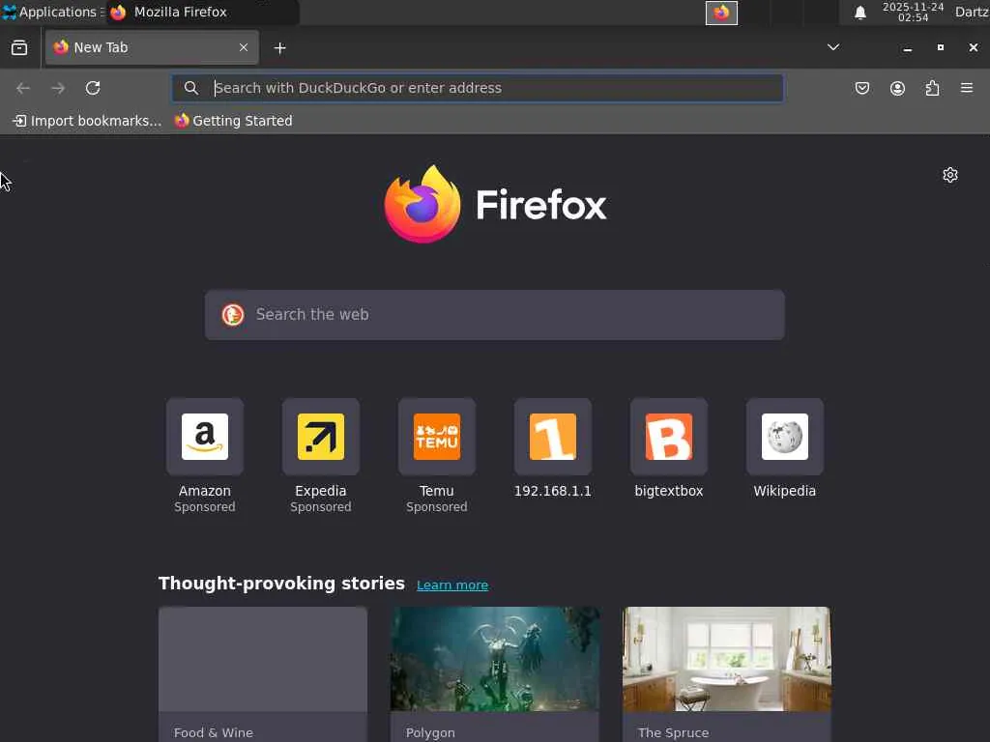Click the panel clock showing 2025-11-24

point(913,12)
